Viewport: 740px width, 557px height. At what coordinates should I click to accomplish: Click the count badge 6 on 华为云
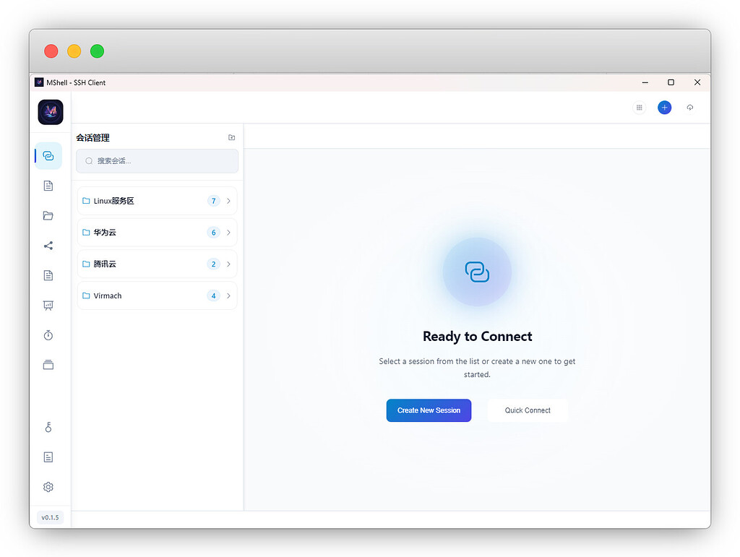pos(213,233)
